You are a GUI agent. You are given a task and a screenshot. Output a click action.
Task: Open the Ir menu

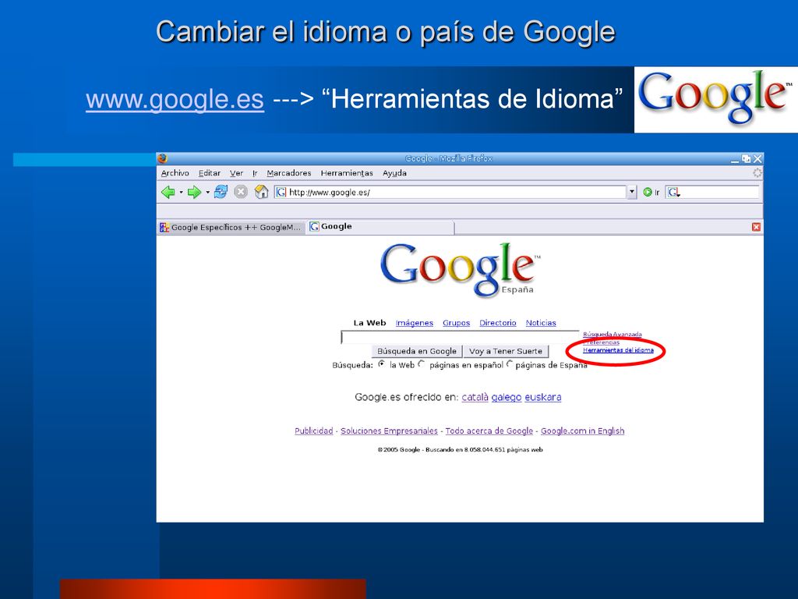(x=255, y=173)
